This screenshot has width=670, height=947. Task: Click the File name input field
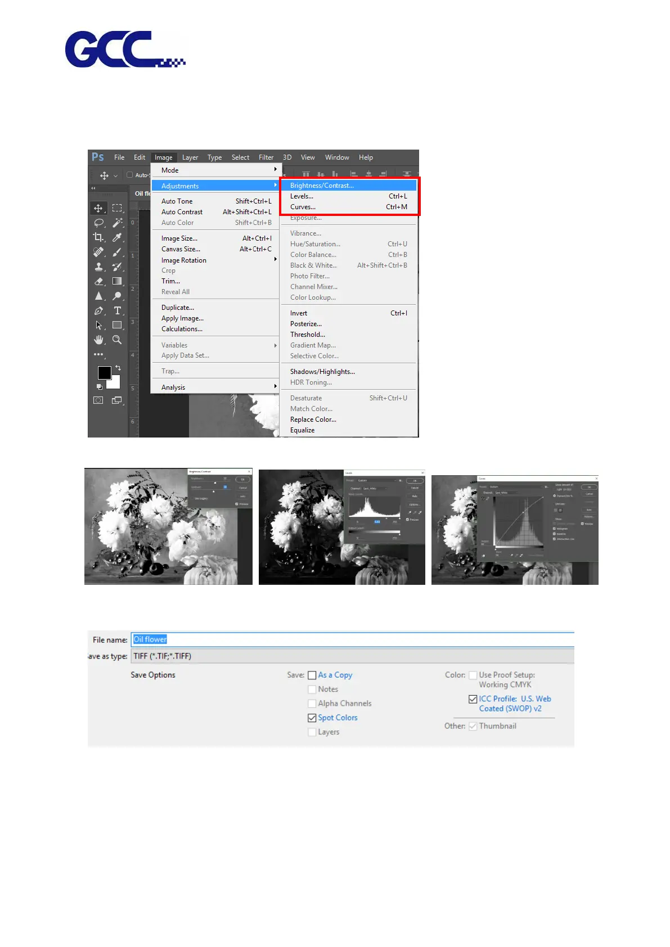coord(353,639)
